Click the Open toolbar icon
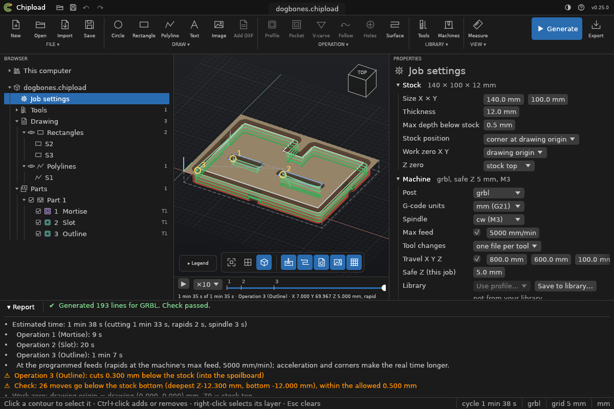The height and width of the screenshot is (409, 614). coord(40,25)
